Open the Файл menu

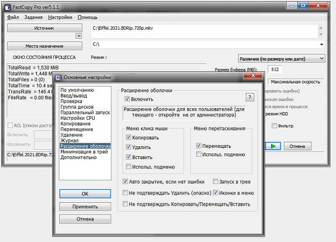point(13,17)
